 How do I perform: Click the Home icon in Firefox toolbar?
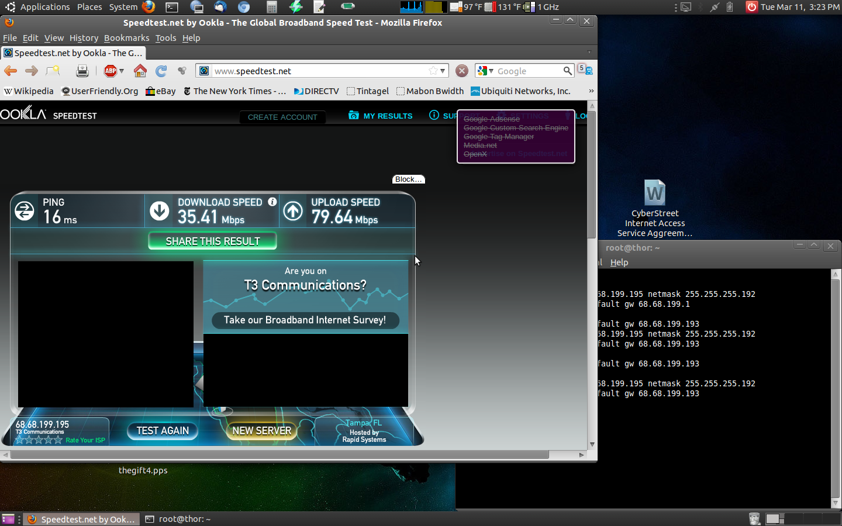pyautogui.click(x=140, y=71)
